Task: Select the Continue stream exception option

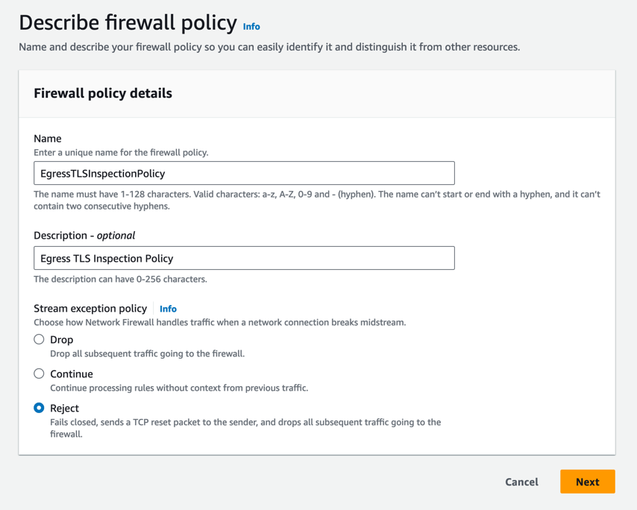Action: coord(38,374)
